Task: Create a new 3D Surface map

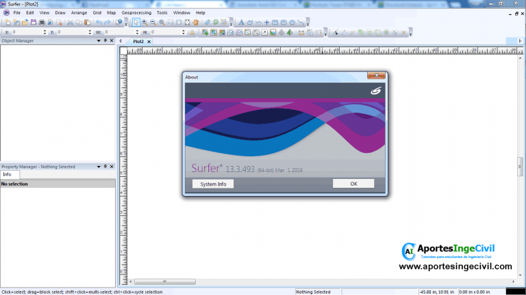Action: click(290, 33)
